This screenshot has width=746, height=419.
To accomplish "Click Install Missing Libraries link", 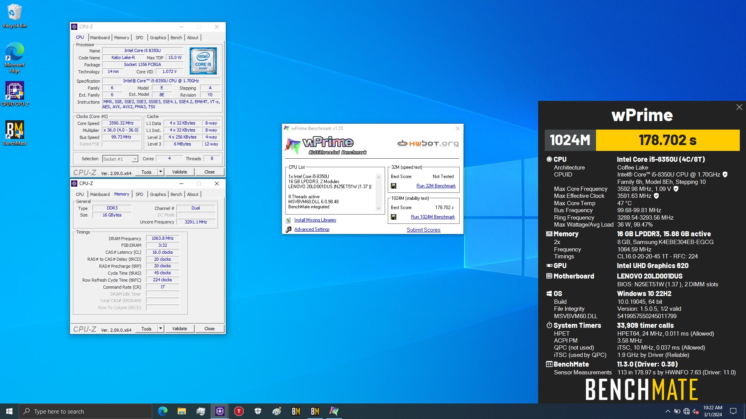I will 315,220.
